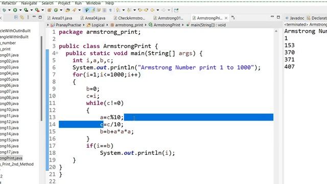Go to Last Edit Location icon
The width and height of the screenshot is (327, 184).
tap(140, 10)
